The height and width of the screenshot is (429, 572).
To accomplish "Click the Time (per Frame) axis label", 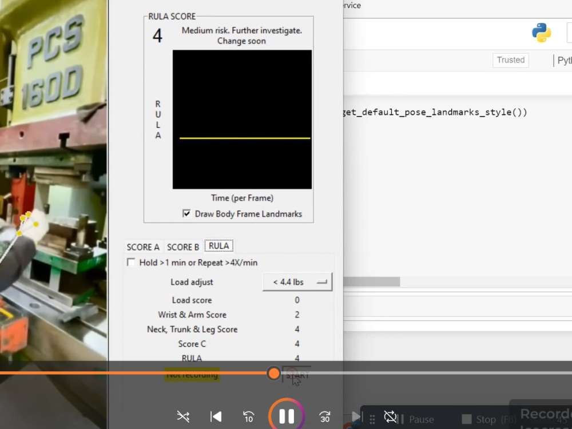I will click(x=242, y=198).
